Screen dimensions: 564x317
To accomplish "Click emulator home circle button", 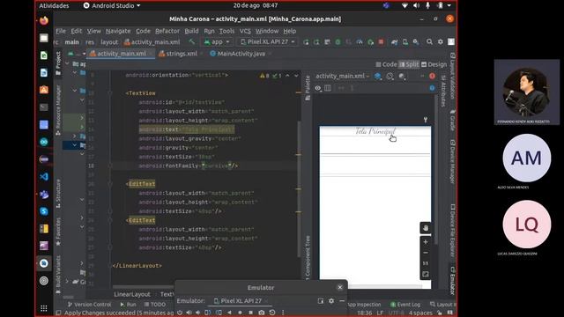I will click(240, 313).
